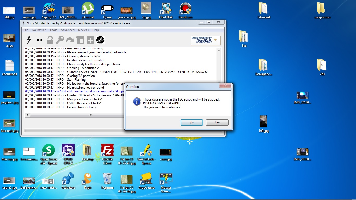Open the Advanced menu
The width and height of the screenshot is (356, 200).
click(x=67, y=30)
